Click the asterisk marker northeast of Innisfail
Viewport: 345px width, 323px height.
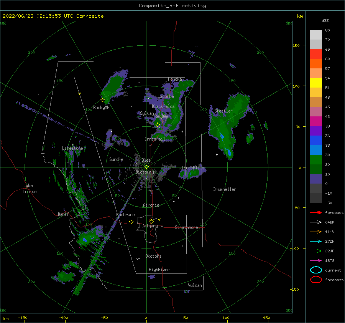pos(182,132)
